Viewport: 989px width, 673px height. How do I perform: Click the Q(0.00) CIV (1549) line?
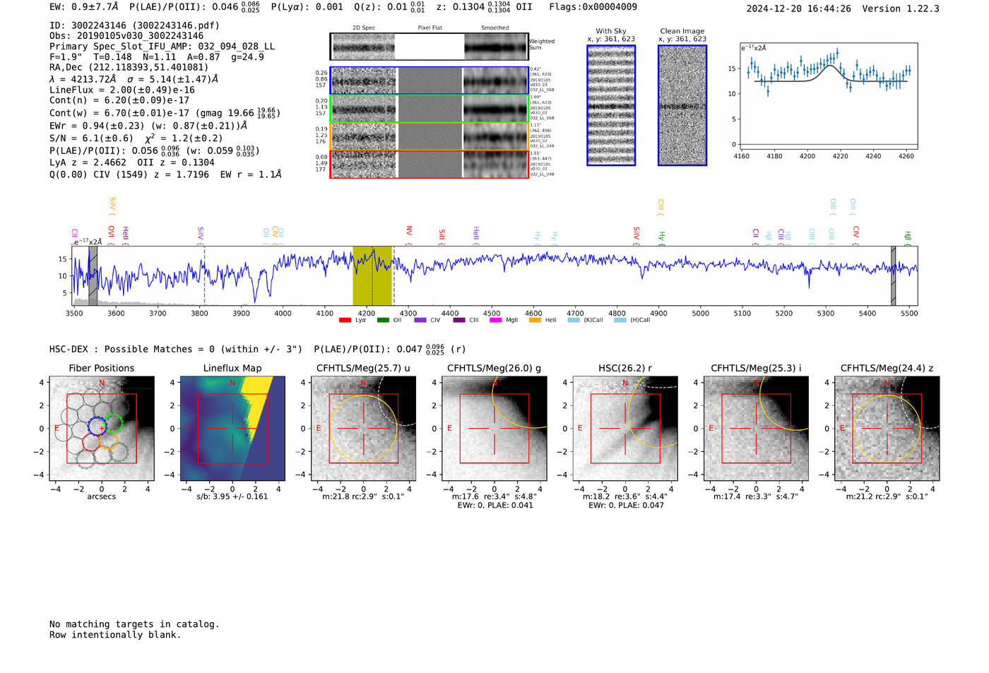tap(165, 174)
